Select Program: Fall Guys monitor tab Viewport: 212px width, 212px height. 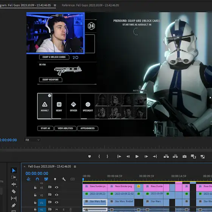pos(25,5)
